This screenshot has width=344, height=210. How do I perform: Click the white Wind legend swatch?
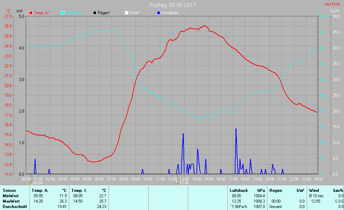[127, 13]
